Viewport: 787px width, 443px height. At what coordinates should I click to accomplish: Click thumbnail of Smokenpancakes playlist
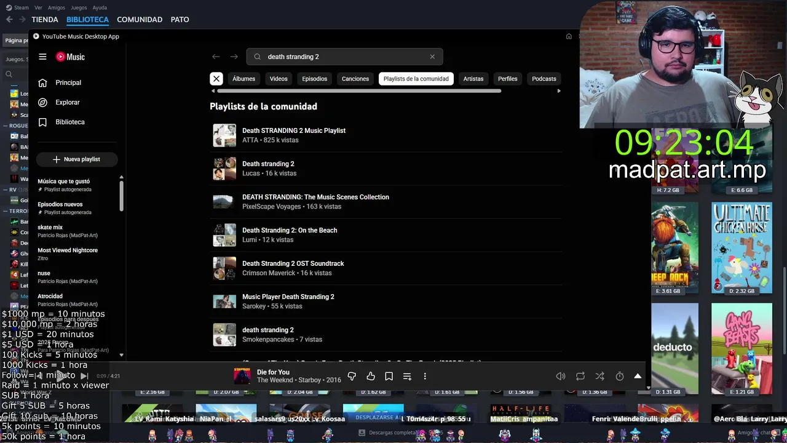[x=224, y=335]
